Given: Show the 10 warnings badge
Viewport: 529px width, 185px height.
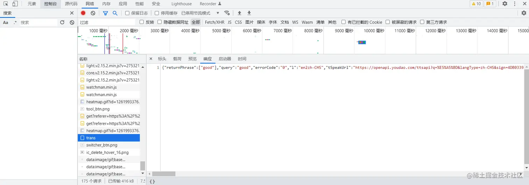Looking at the screenshot, I should [x=476, y=4].
